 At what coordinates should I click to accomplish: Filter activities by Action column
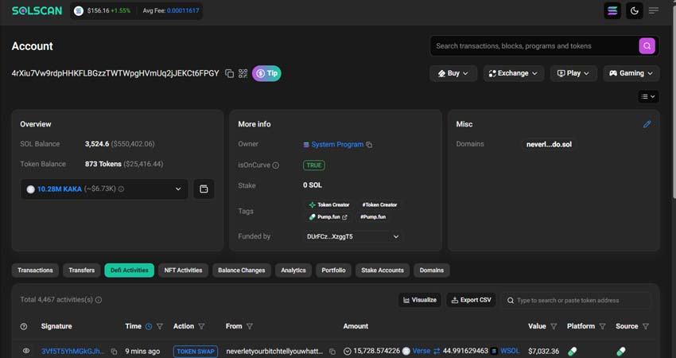pos(201,326)
